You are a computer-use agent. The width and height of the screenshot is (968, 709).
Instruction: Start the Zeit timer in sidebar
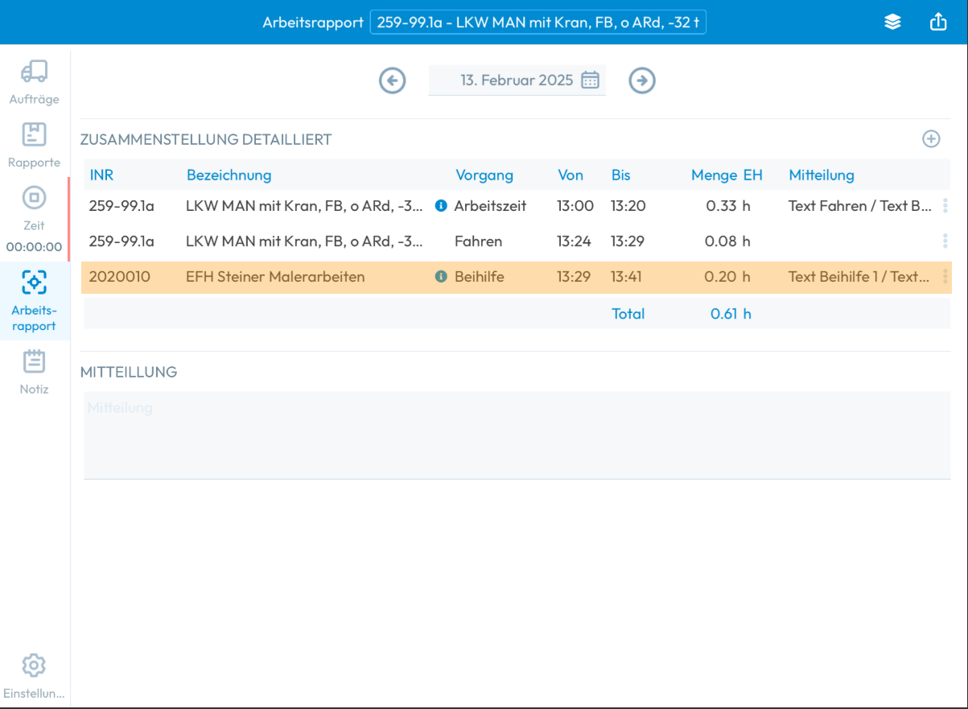pos(34,198)
